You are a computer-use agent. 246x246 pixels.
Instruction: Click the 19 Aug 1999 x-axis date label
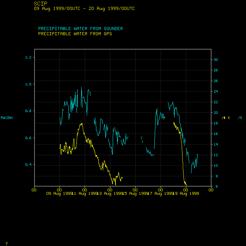[186, 193]
